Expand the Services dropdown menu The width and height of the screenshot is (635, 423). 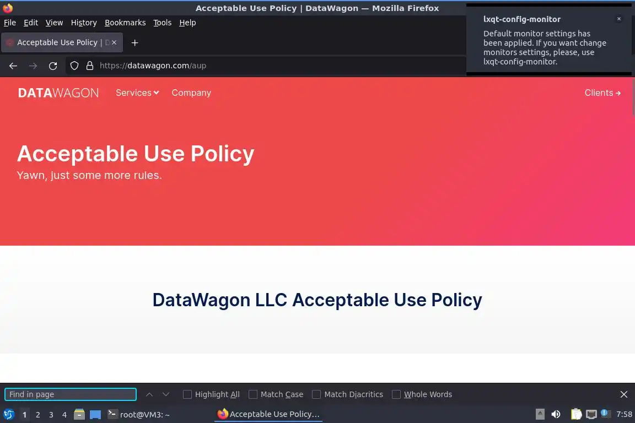(137, 93)
